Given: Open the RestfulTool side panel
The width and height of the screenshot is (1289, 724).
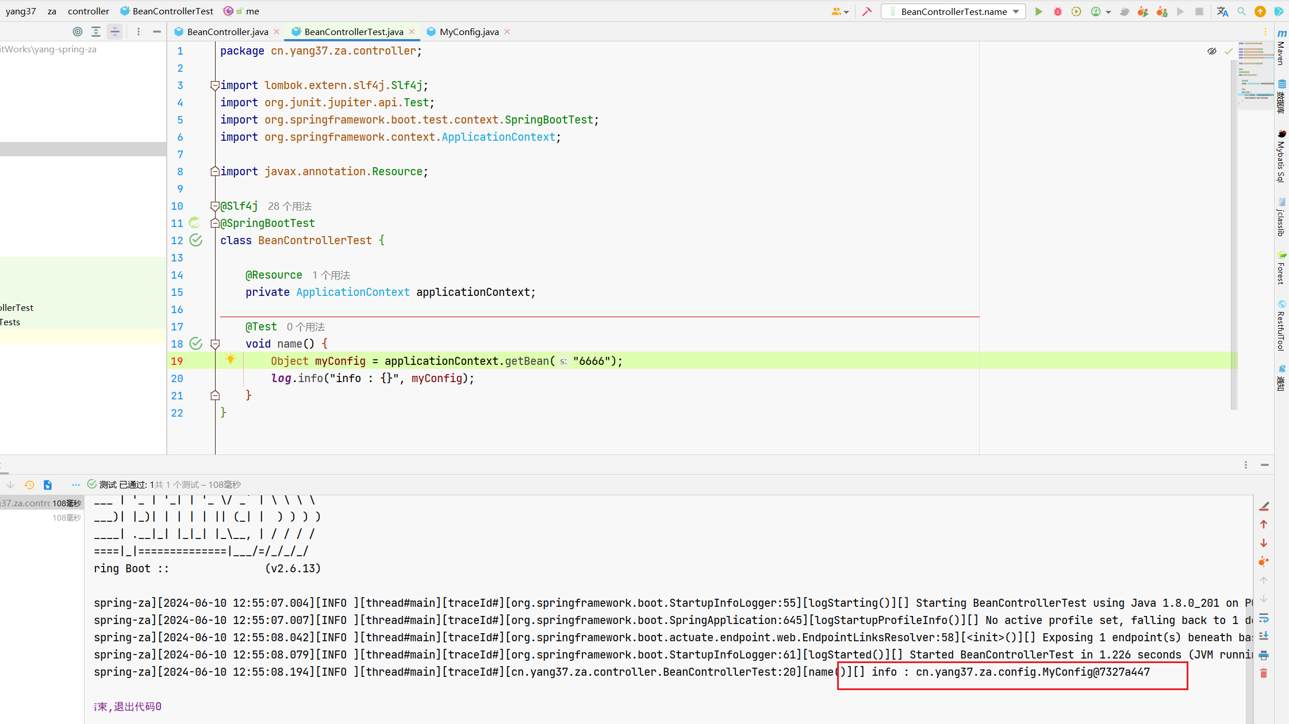Looking at the screenshot, I should tap(1282, 325).
